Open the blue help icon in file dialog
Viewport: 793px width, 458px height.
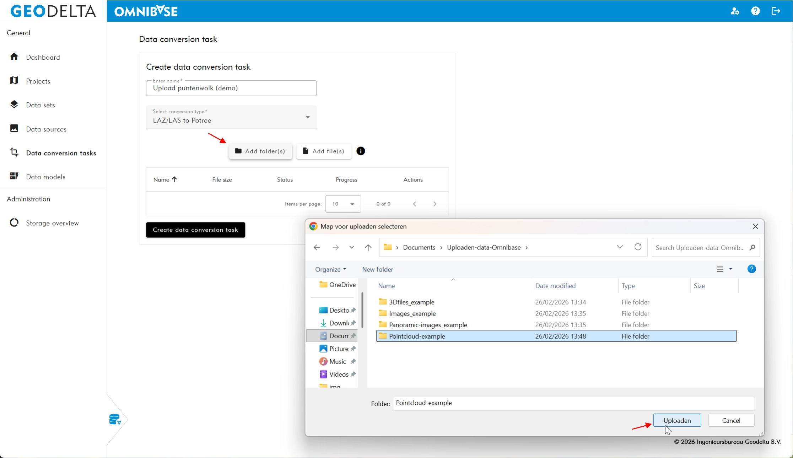[751, 269]
